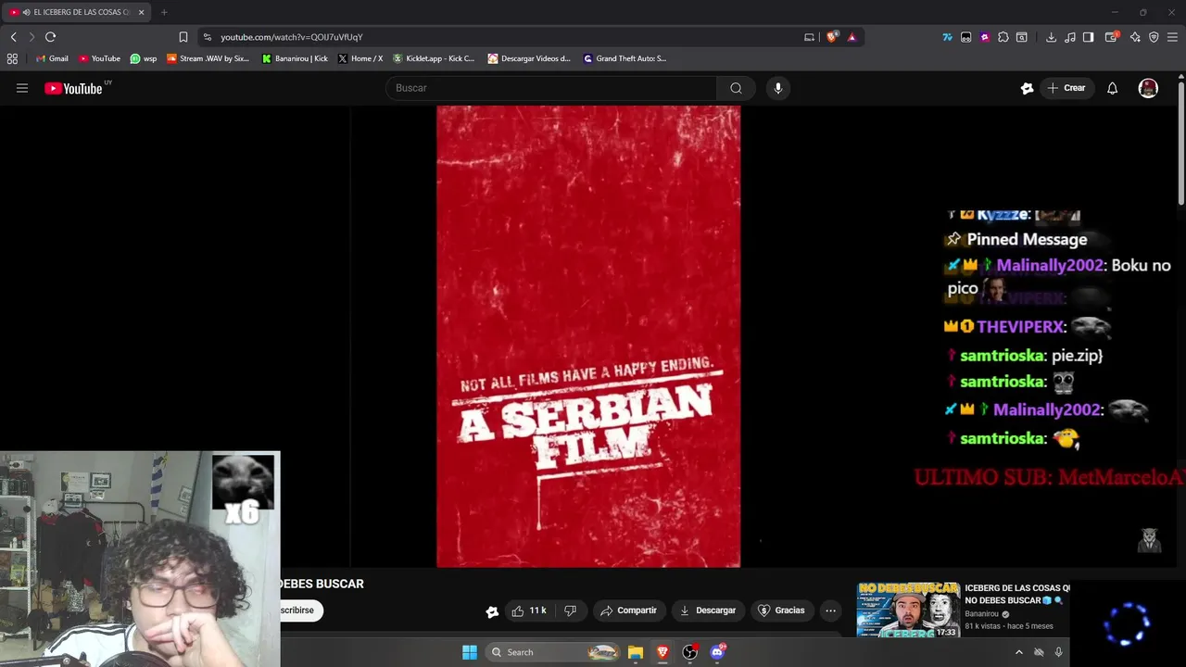This screenshot has height=667, width=1186.
Task: Open the Home / X bookmark
Action: click(360, 58)
